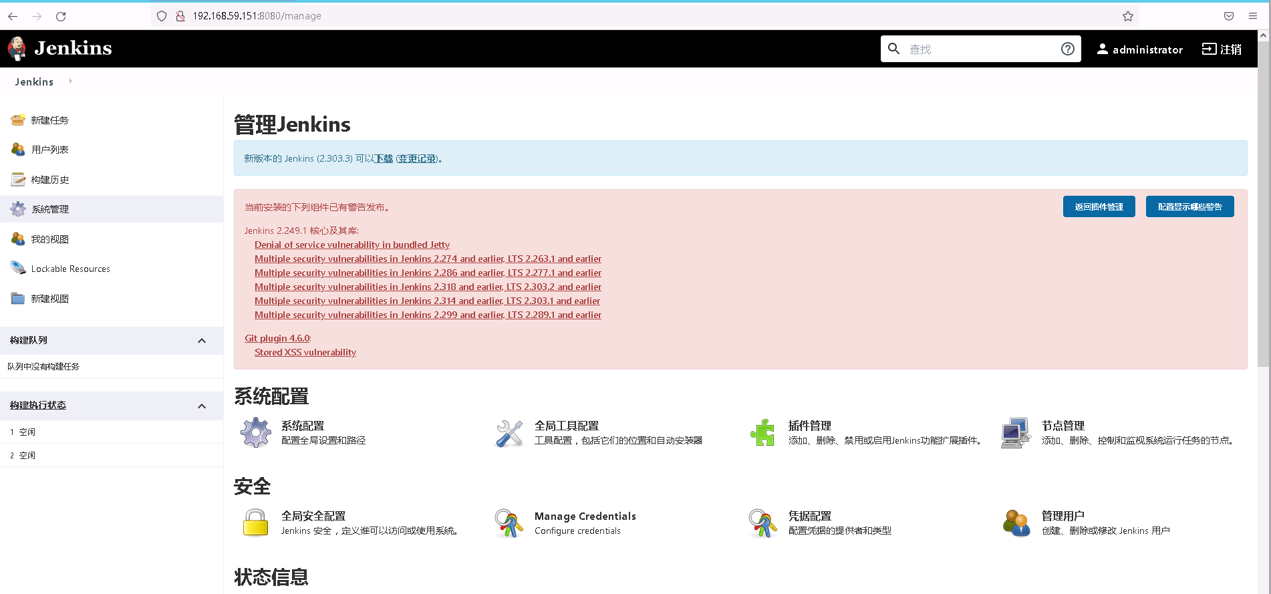Reload the page with browser refresh icon
Viewport: 1271px width, 594px height.
tap(61, 16)
